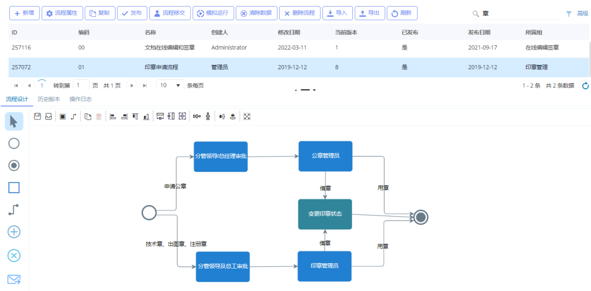Go to the last page
This screenshot has height=291, width=591.
coord(144,85)
